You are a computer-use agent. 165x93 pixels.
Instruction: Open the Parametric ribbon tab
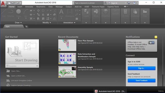click(41, 7)
